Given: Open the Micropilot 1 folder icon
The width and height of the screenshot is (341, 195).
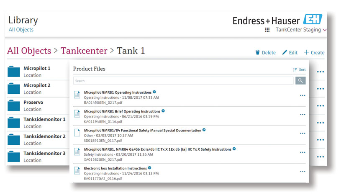Looking at the screenshot, I should coord(14,72).
